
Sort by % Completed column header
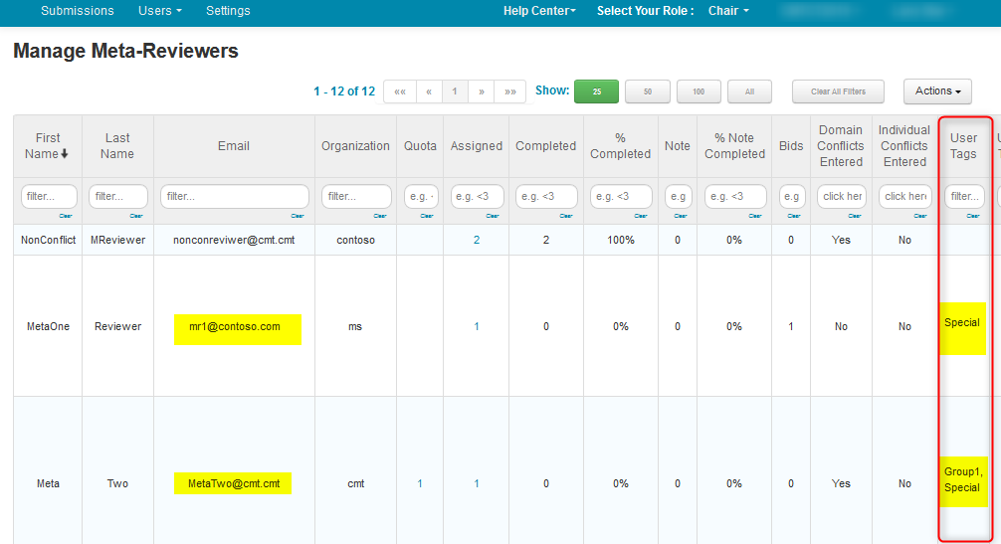click(x=621, y=146)
